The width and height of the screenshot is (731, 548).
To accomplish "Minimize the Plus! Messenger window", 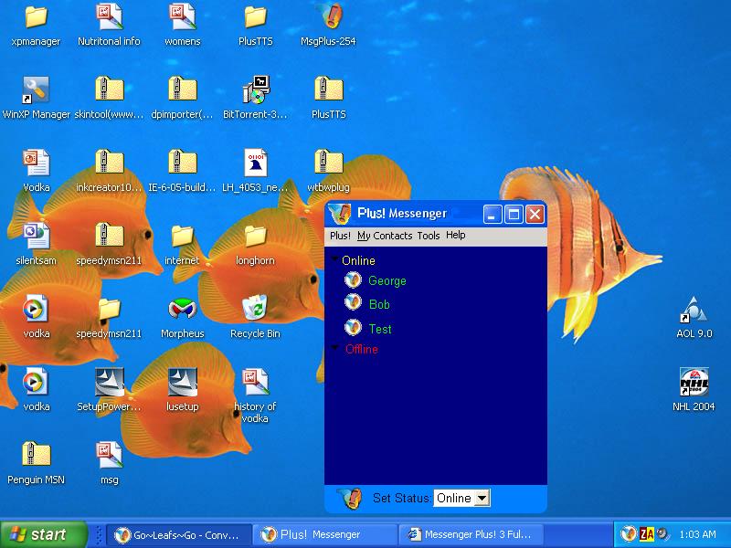I will [x=493, y=215].
